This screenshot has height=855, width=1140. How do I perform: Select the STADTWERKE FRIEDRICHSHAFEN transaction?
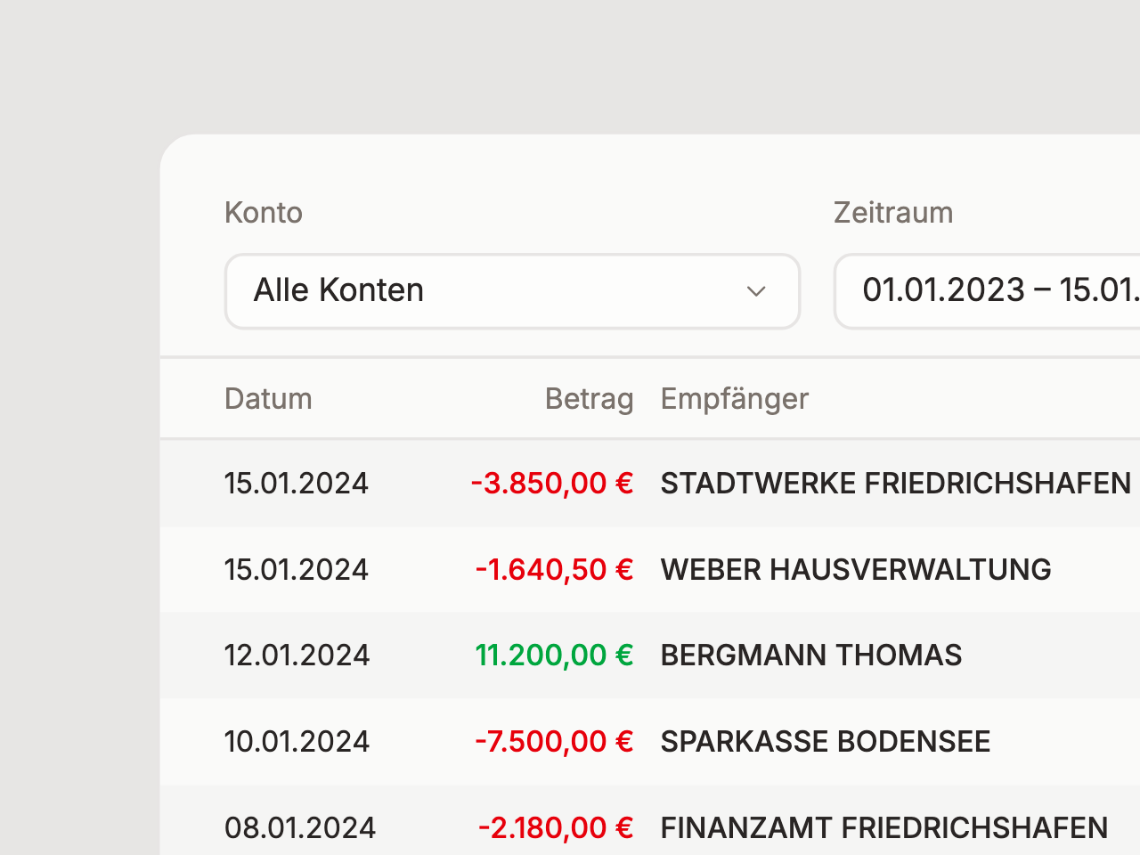pos(895,483)
